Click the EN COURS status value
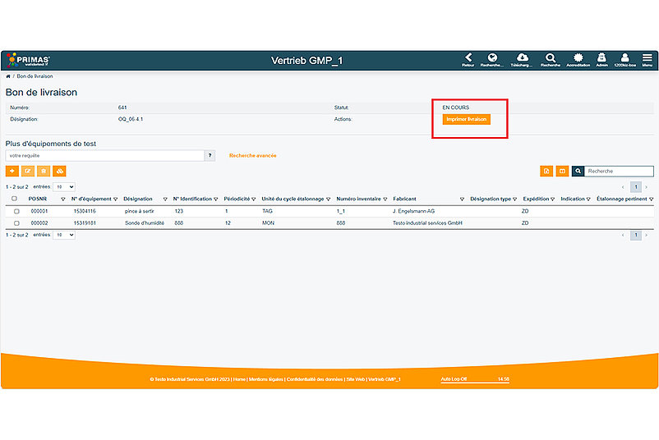 coord(455,108)
